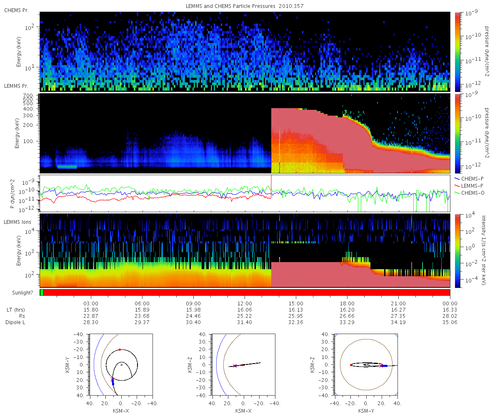
Task: Click Energy (keV) axis label of CHEMS panel
Action: click(x=18, y=52)
